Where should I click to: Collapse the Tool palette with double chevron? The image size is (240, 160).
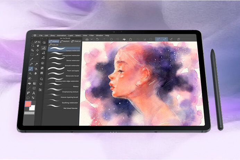[x=32, y=39]
